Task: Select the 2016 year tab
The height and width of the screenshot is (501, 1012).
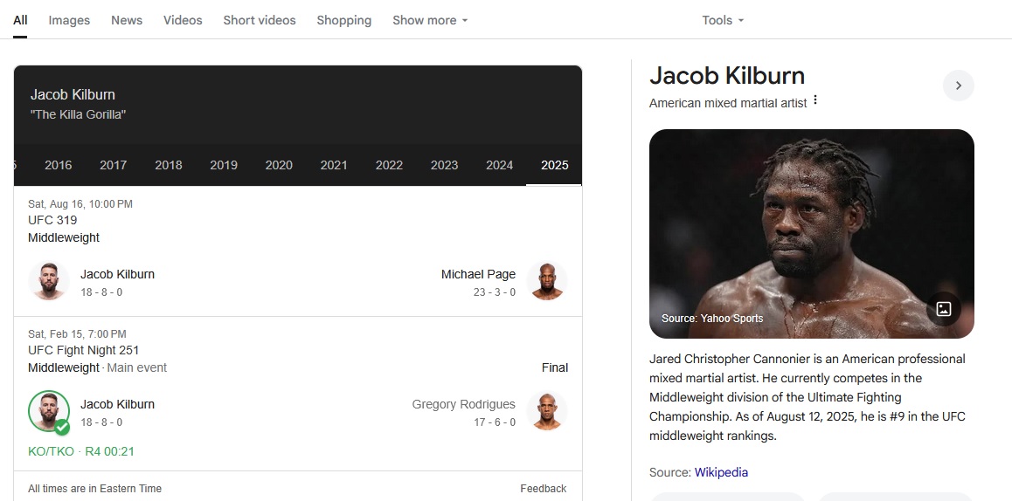Action: 58,165
